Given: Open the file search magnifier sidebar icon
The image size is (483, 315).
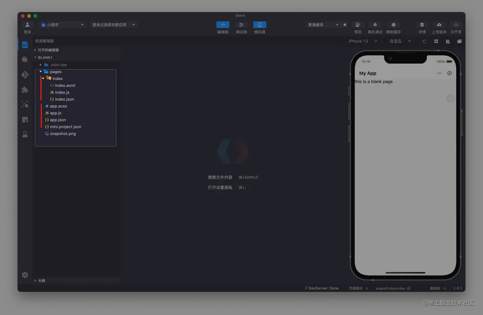Looking at the screenshot, I should pyautogui.click(x=25, y=104).
